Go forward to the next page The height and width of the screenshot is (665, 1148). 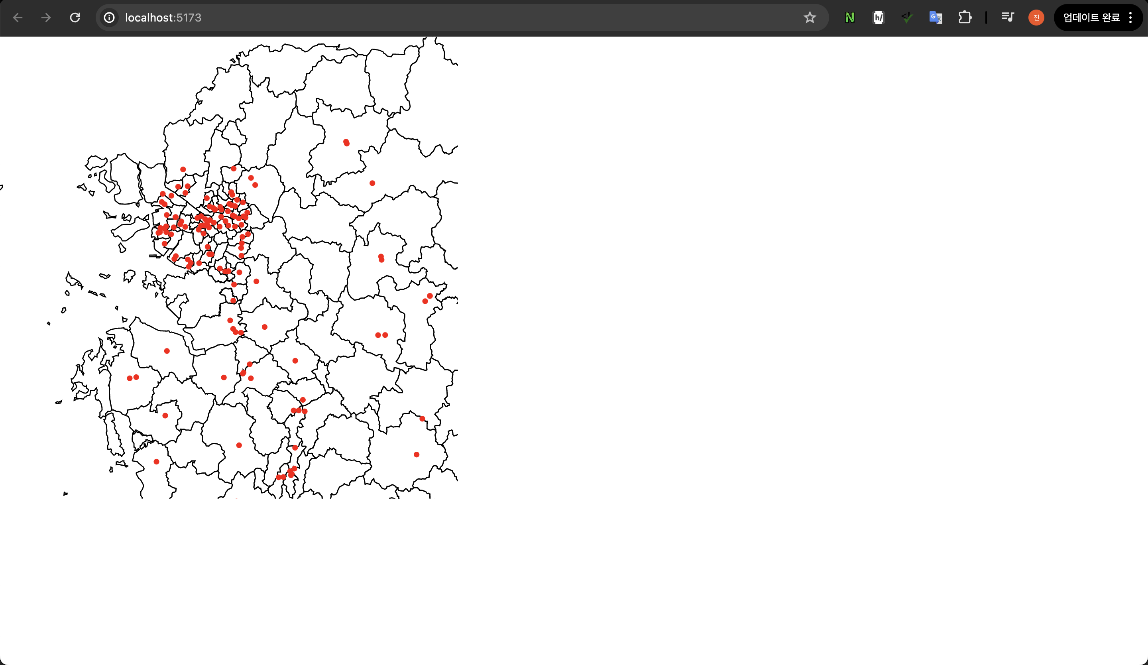46,18
